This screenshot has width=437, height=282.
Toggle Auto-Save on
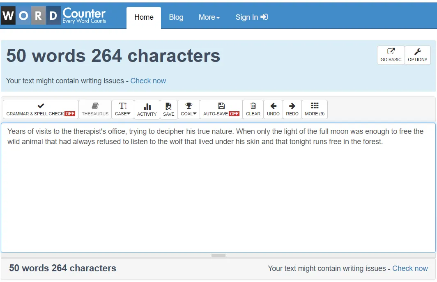[221, 109]
